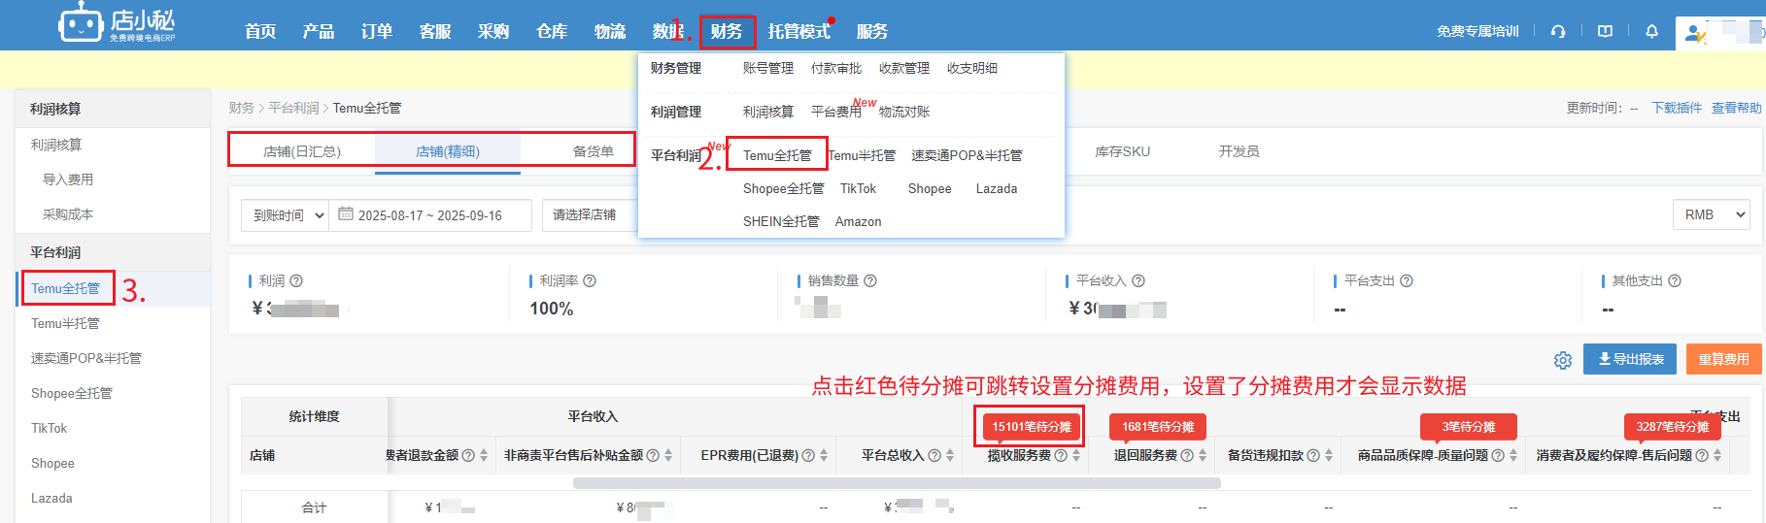Sort by 消费者及履约保障-售后问题 column arrows
This screenshot has width=1766, height=523.
click(x=1717, y=455)
